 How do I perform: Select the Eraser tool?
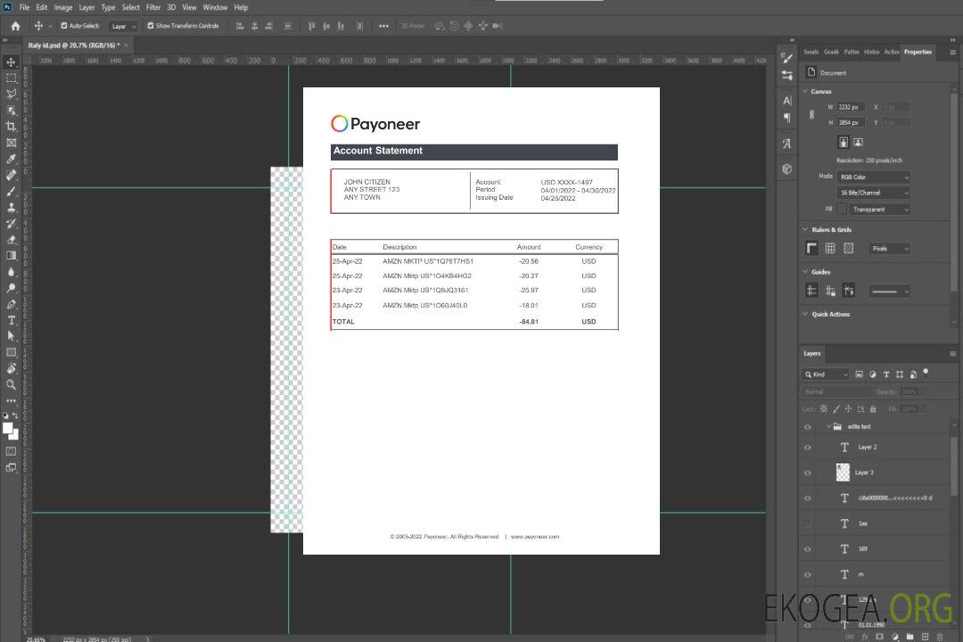click(x=11, y=240)
